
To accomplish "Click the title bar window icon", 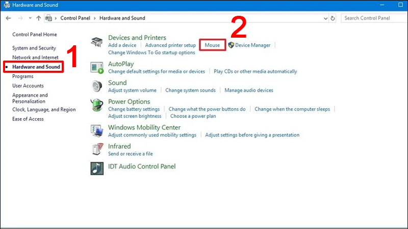I will (x=7, y=5).
